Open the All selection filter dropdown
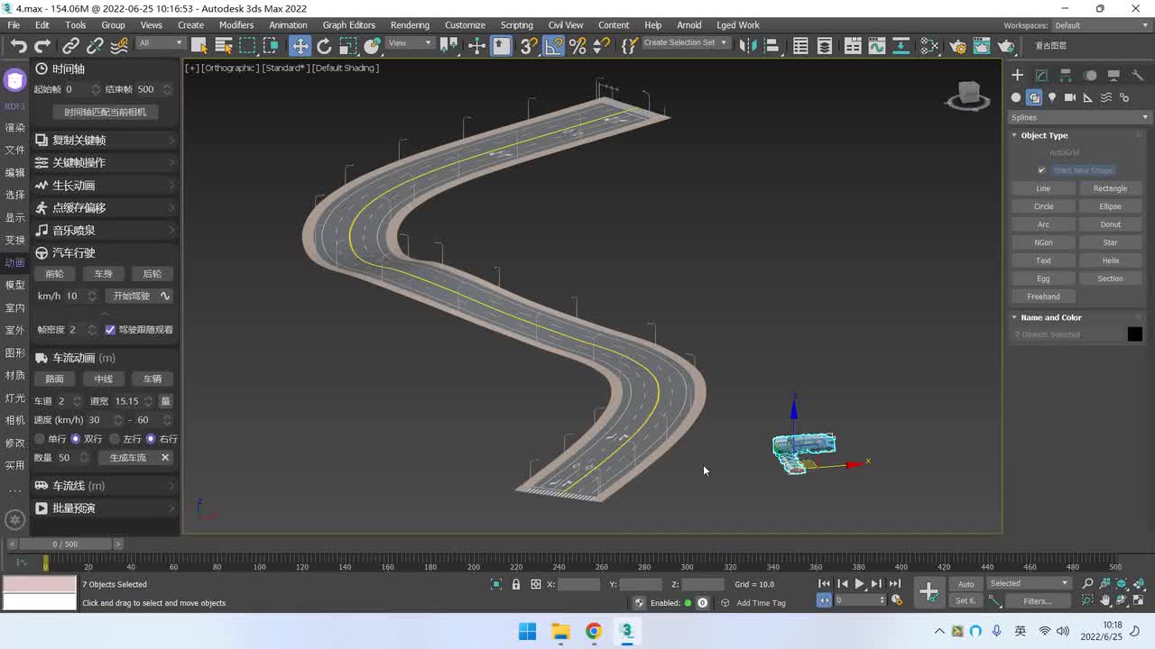The width and height of the screenshot is (1155, 649). [161, 43]
